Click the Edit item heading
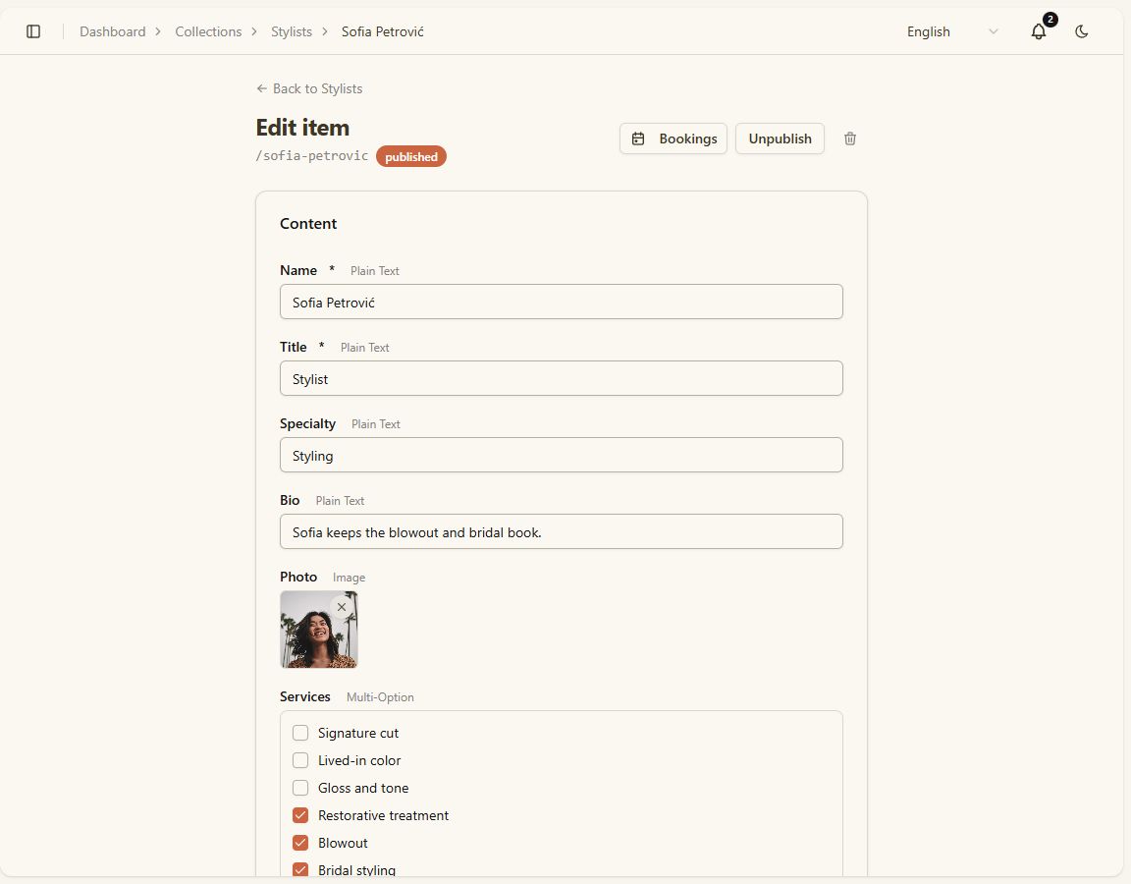 303,128
